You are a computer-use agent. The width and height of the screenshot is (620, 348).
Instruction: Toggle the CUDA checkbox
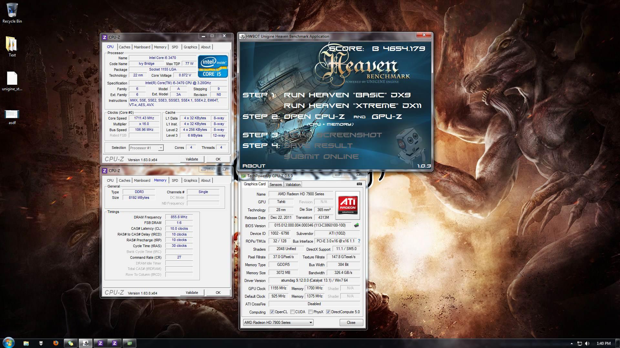pyautogui.click(x=292, y=312)
